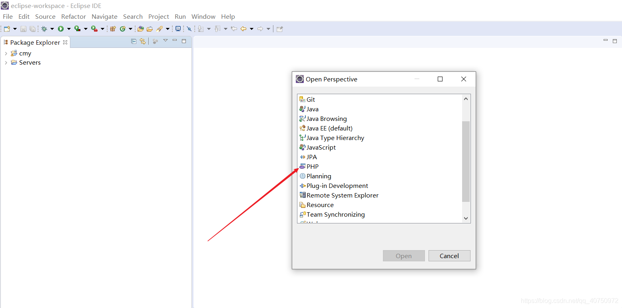
Task: Select Git perspective in the list
Action: coord(311,99)
